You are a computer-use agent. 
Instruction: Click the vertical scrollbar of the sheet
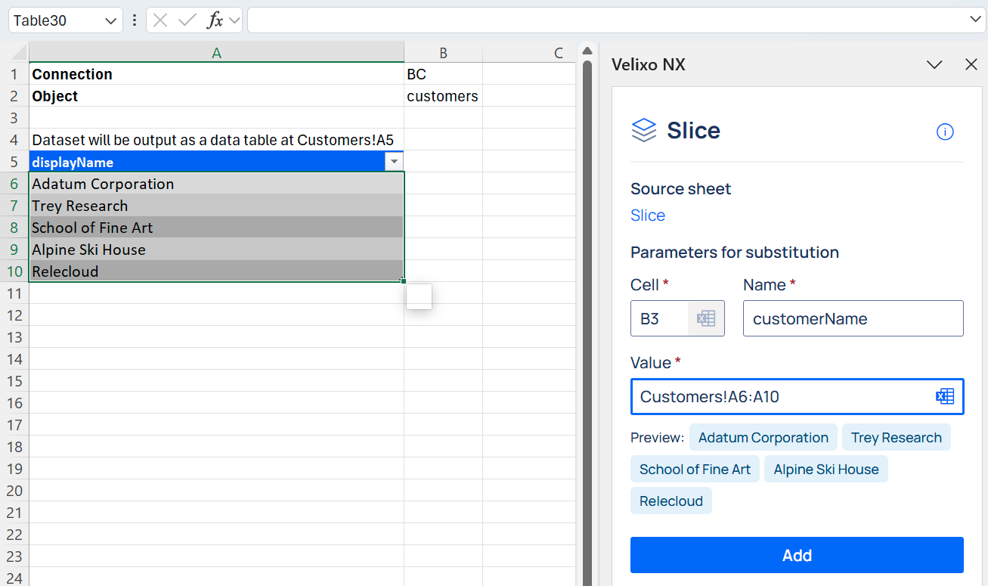point(586,302)
